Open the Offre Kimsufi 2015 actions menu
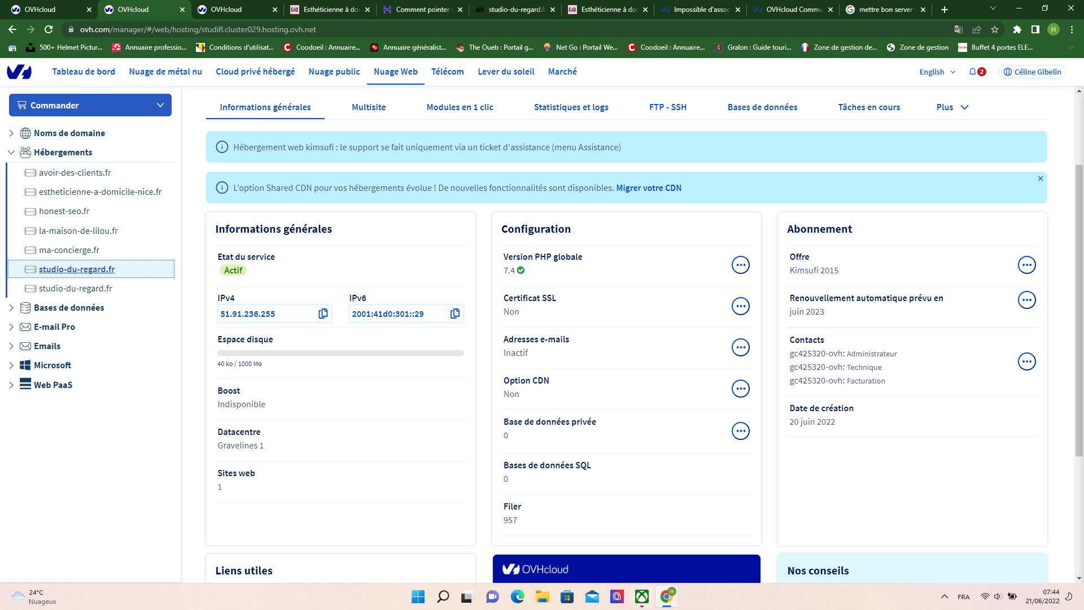This screenshot has width=1084, height=610. point(1027,265)
